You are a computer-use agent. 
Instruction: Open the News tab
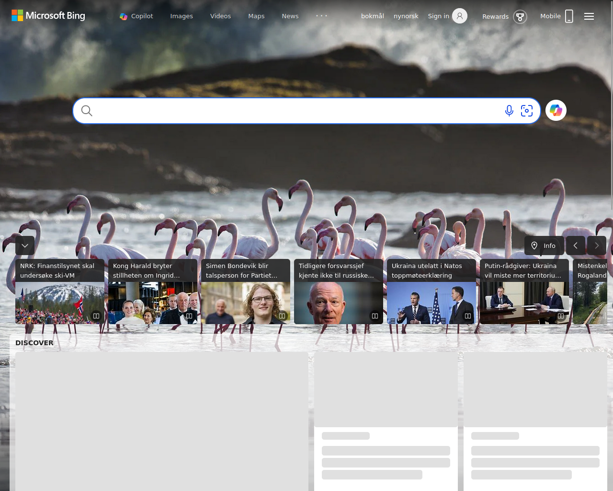(x=290, y=16)
